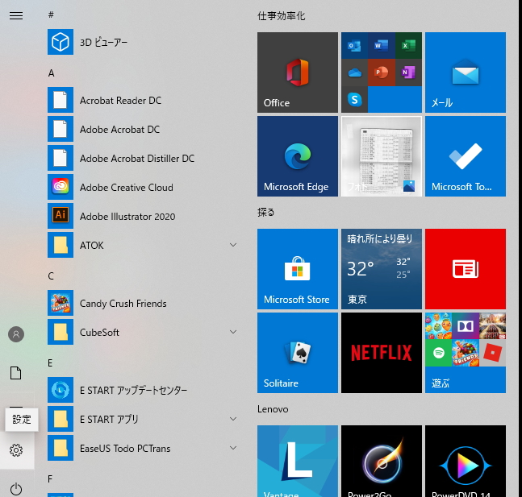522x497 pixels.
Task: Click the 探る group title
Action: [265, 212]
